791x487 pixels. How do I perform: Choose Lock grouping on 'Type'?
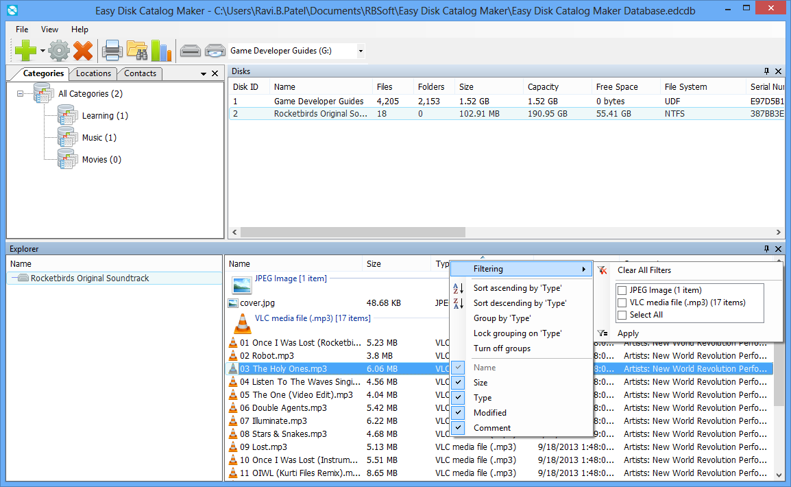coord(517,333)
